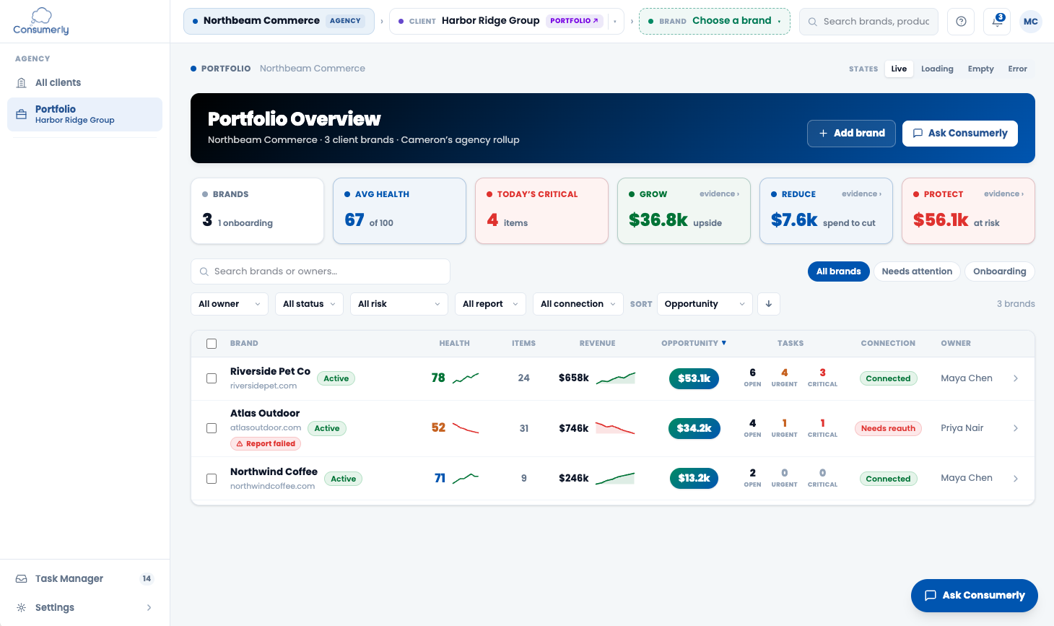Open the Opportunity sort dropdown
Viewport: 1054px width, 626px height.
pos(705,304)
